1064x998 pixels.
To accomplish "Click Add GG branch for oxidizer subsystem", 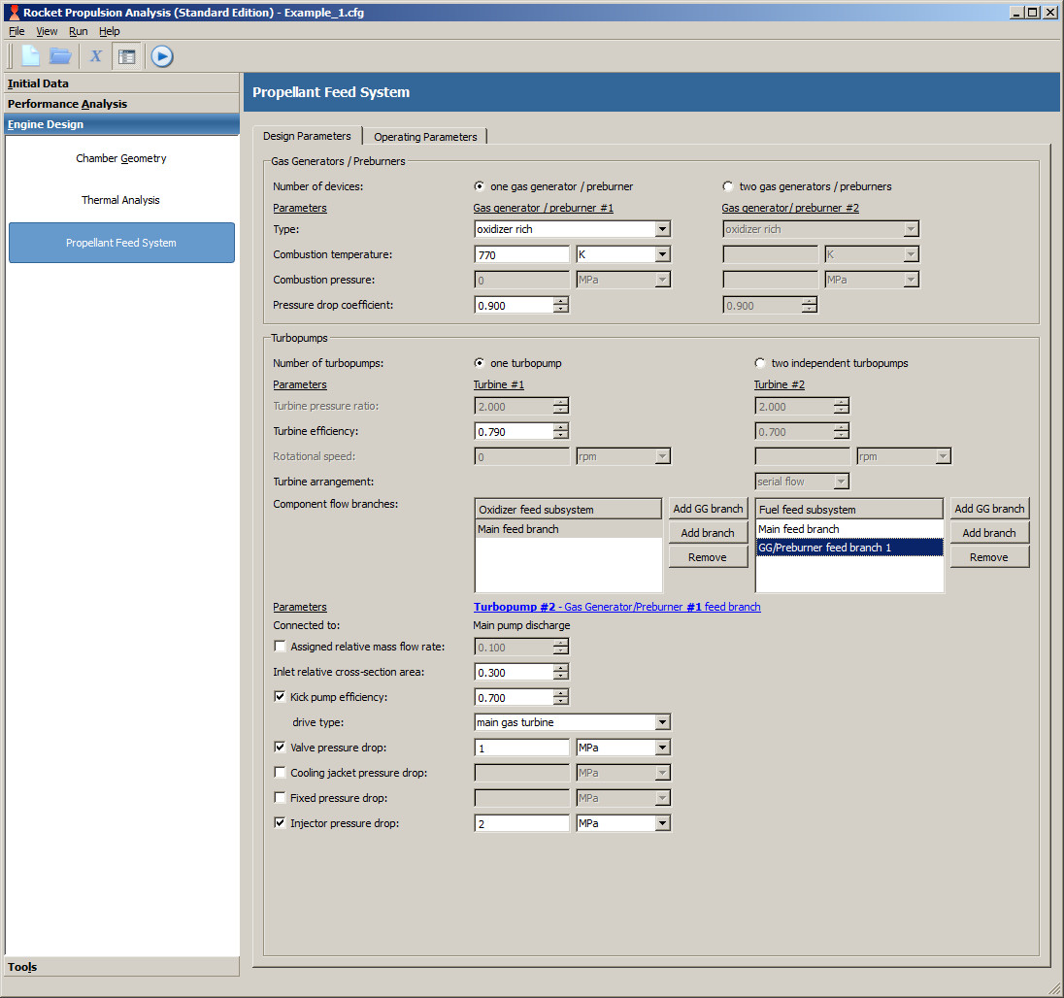I will pyautogui.click(x=708, y=509).
